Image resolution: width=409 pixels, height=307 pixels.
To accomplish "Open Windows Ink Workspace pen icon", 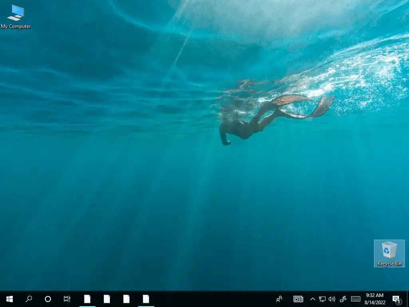I will pyautogui.click(x=343, y=299).
